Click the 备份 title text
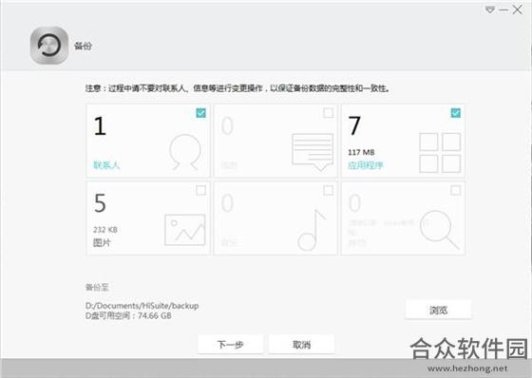This screenshot has width=532, height=378. tap(83, 46)
